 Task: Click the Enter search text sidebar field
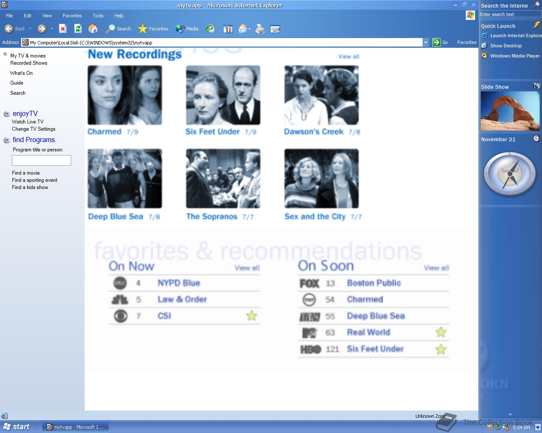click(x=510, y=14)
